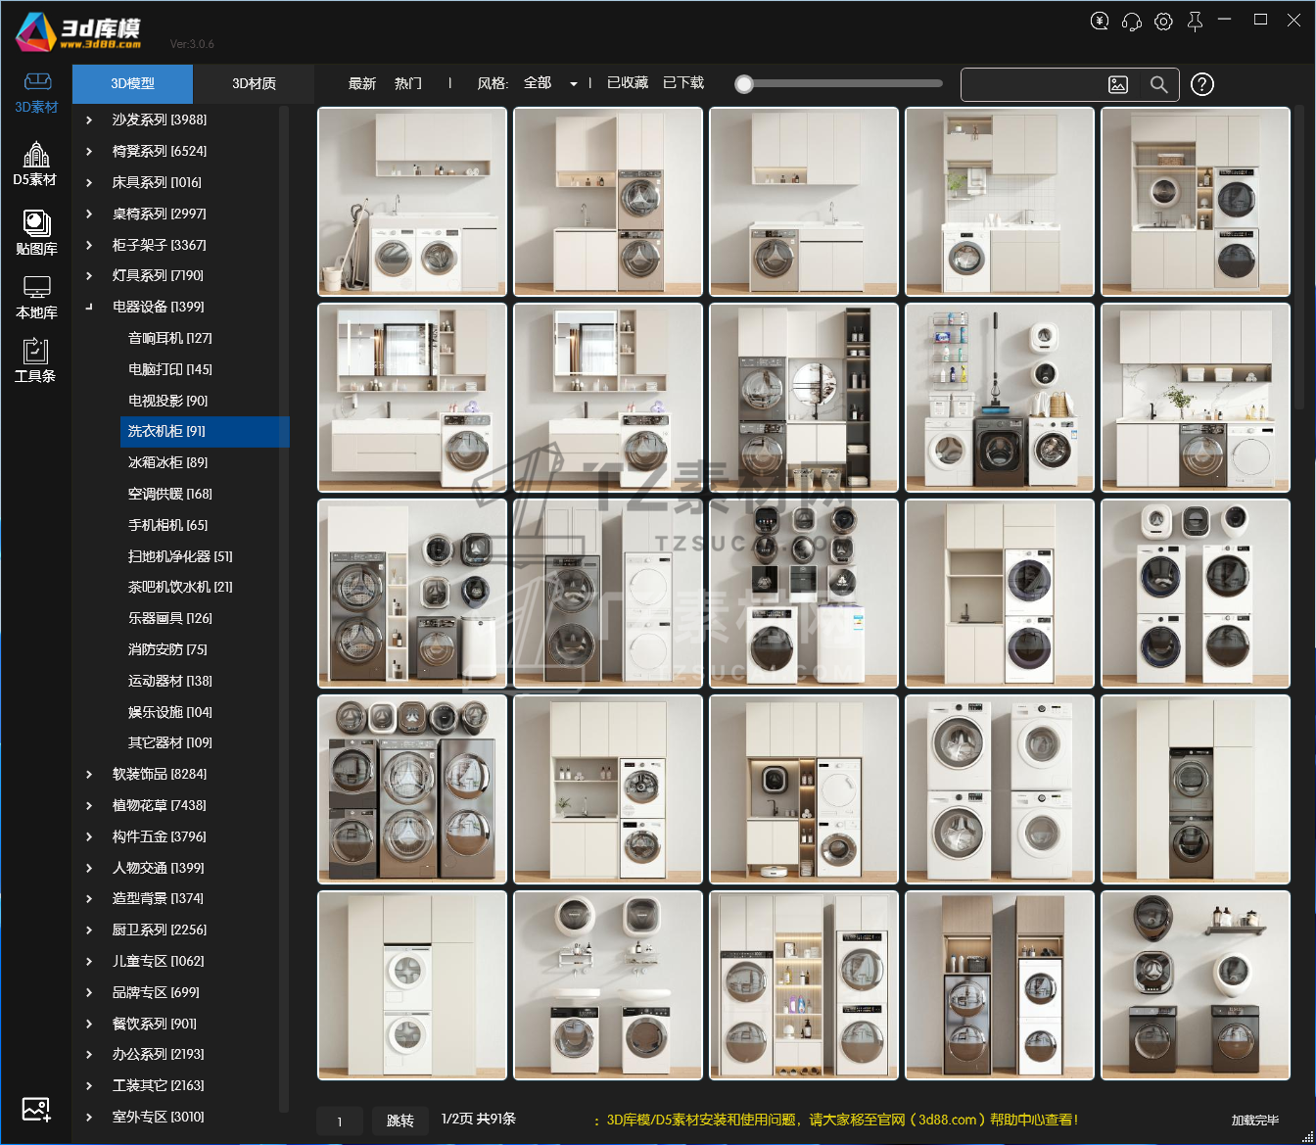This screenshot has width=1316, height=1145.
Task: Select the 电视投影 [90] subcategory
Action: 168,401
